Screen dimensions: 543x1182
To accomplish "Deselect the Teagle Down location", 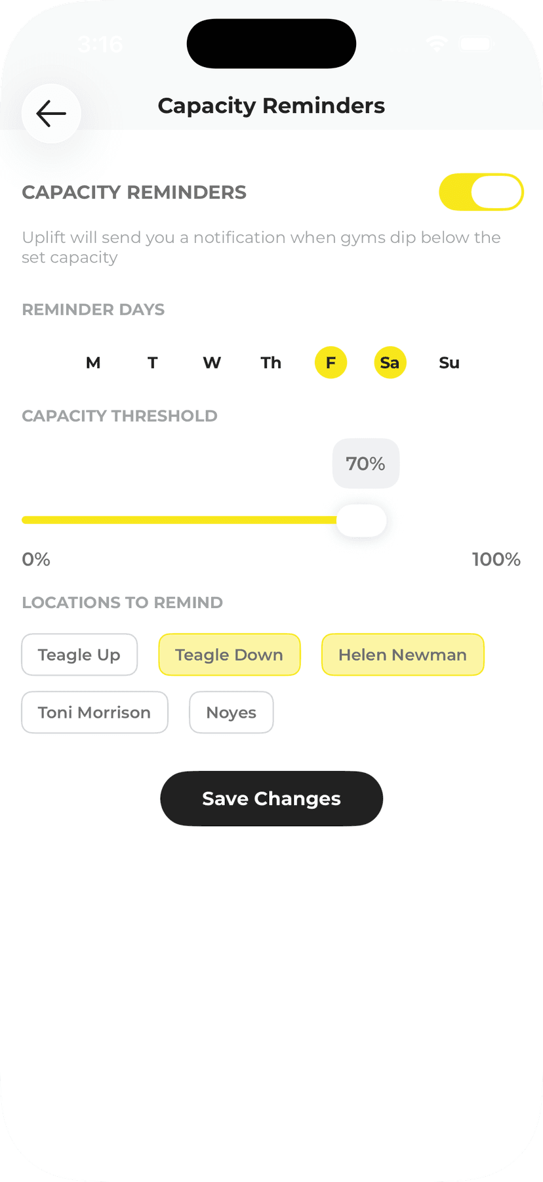I will click(x=229, y=654).
